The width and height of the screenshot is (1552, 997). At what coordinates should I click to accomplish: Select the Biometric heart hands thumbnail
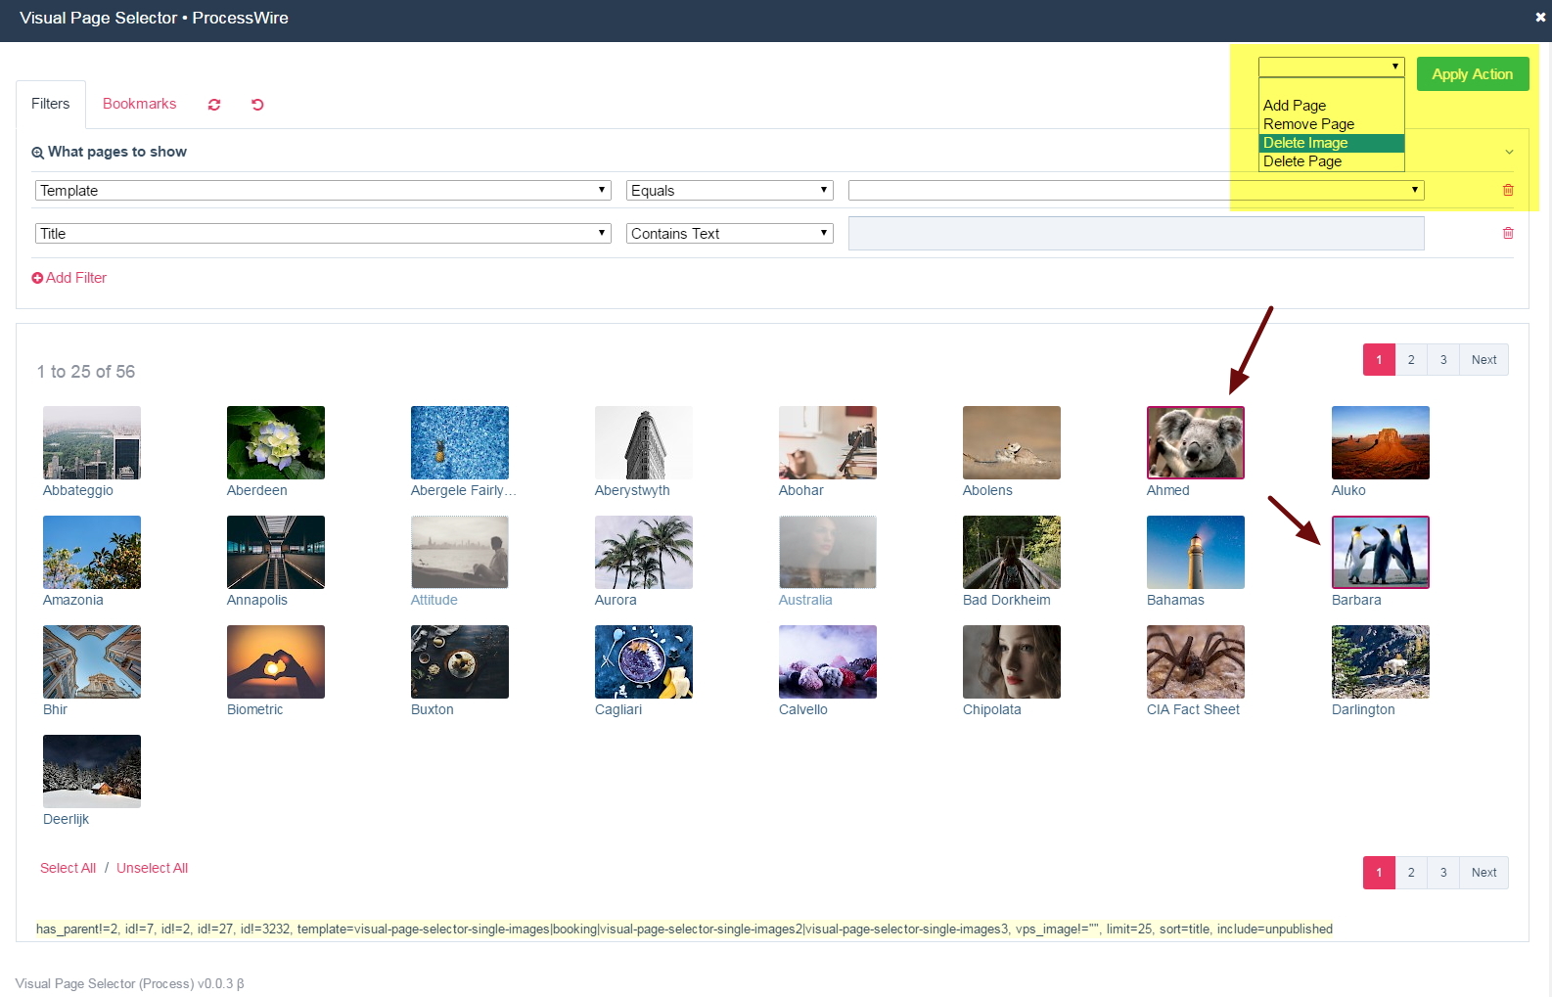pos(276,661)
